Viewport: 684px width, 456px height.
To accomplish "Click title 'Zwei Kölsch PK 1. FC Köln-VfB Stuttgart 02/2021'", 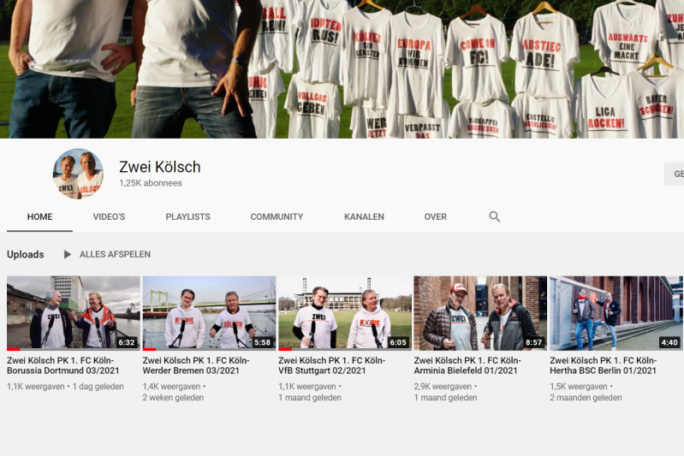I will pyautogui.click(x=331, y=365).
